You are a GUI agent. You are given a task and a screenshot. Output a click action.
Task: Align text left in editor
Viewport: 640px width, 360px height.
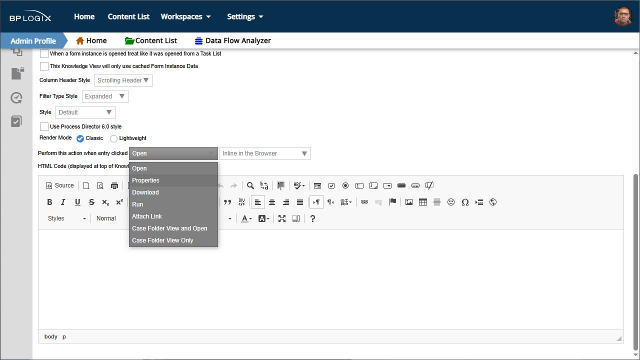[x=258, y=202]
